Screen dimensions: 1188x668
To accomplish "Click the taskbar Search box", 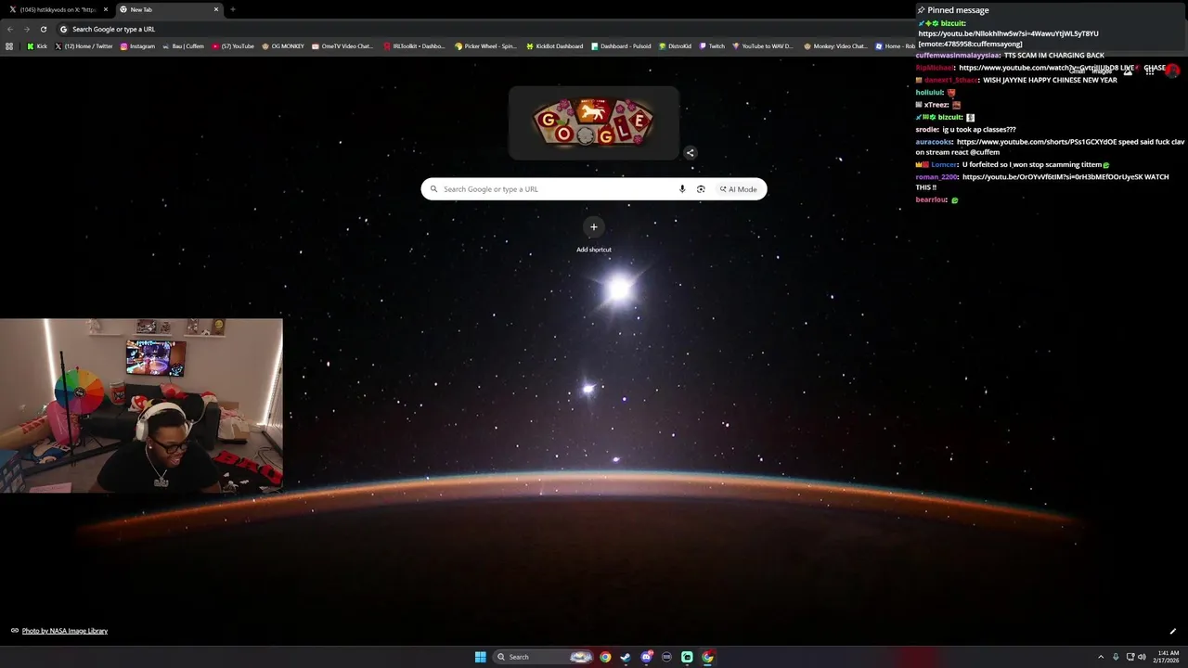I will pos(544,657).
